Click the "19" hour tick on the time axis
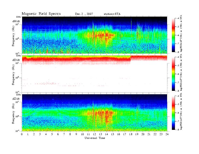 (x=137, y=134)
